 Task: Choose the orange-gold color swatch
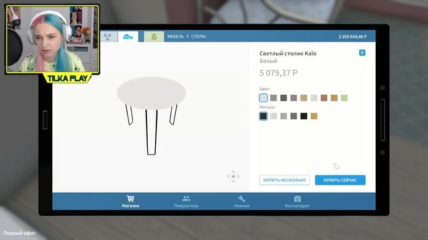[334, 98]
